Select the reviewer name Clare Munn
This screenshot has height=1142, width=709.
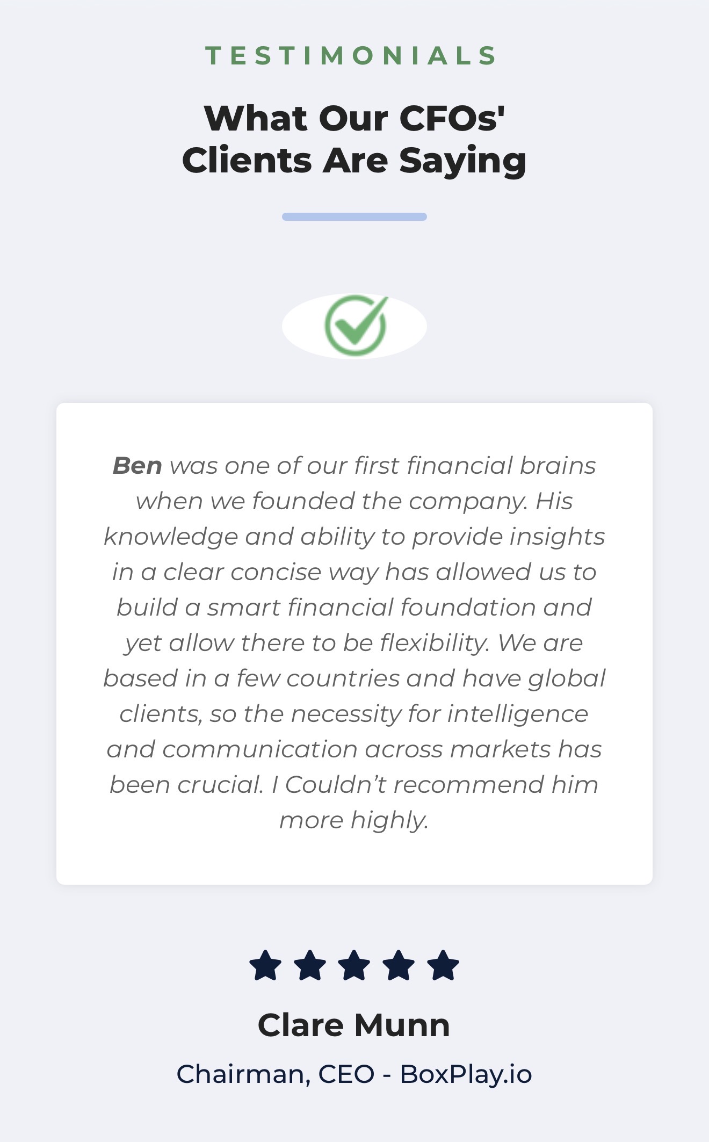354,1025
